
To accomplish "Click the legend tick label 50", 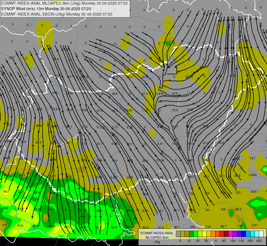I will [206, 241].
